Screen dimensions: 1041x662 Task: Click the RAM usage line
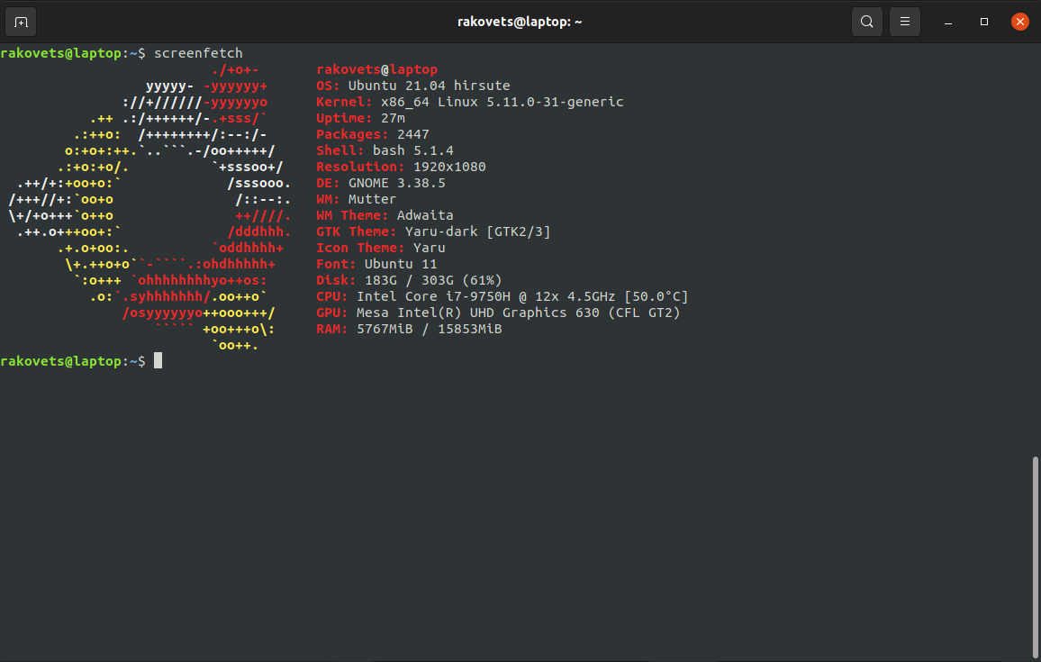[x=409, y=329]
